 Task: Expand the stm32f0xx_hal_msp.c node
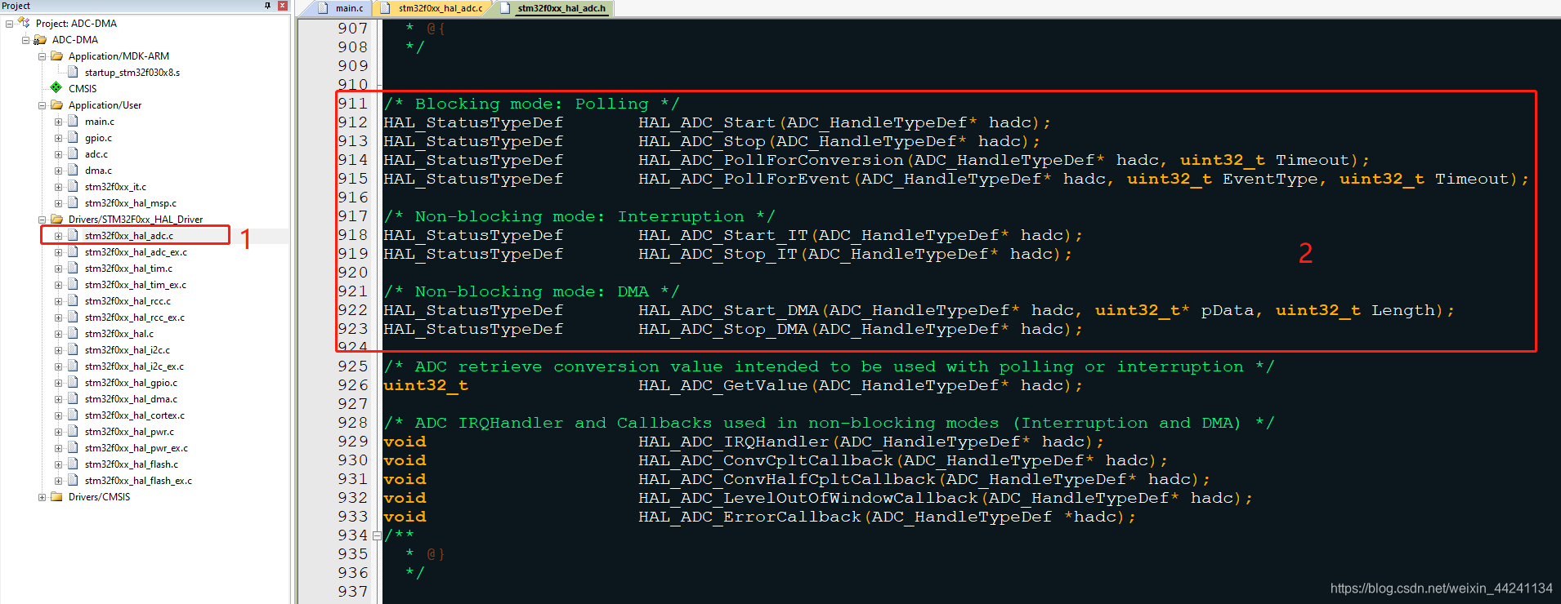(x=58, y=203)
